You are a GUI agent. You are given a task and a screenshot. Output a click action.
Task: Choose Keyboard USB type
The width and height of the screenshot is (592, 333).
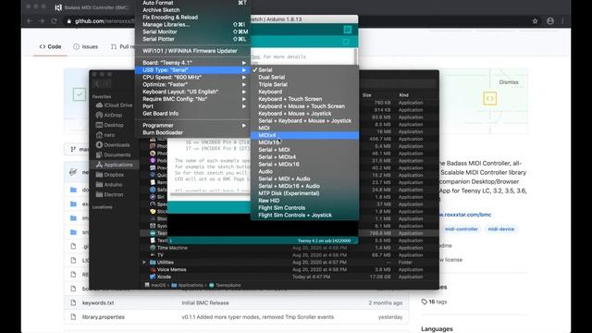304,92
